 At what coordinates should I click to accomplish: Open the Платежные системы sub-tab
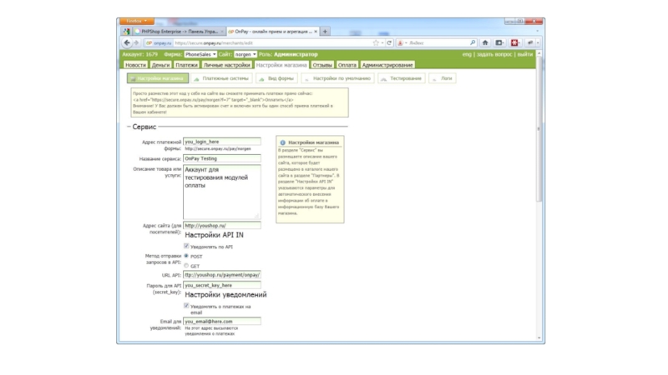[221, 78]
